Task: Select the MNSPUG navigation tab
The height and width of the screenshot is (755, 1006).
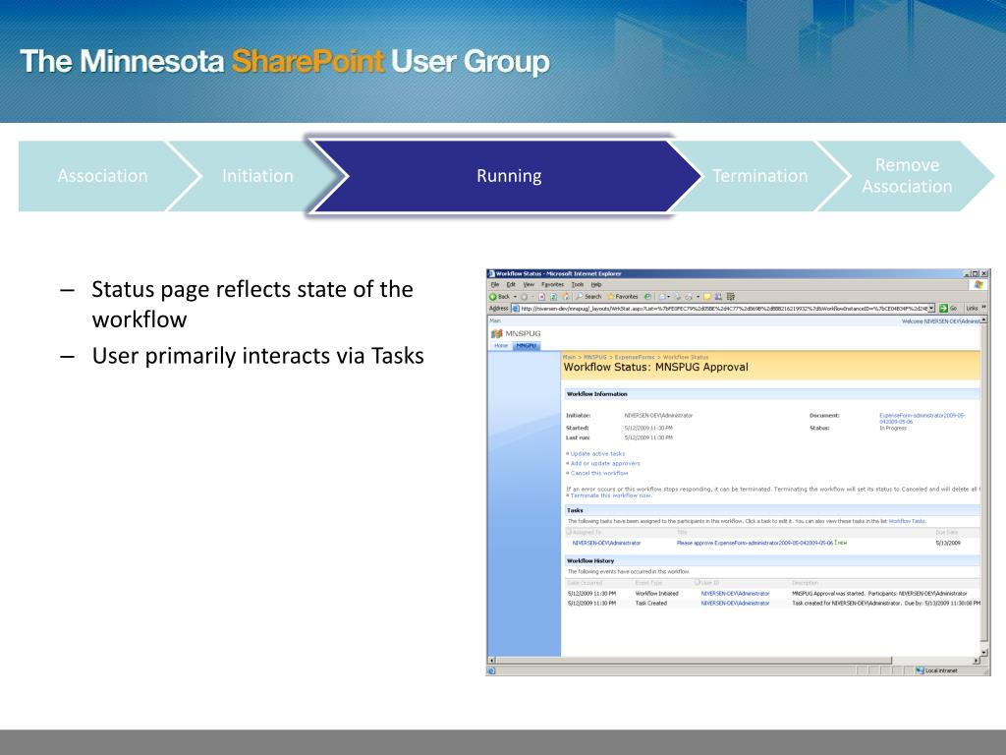Action: [528, 345]
